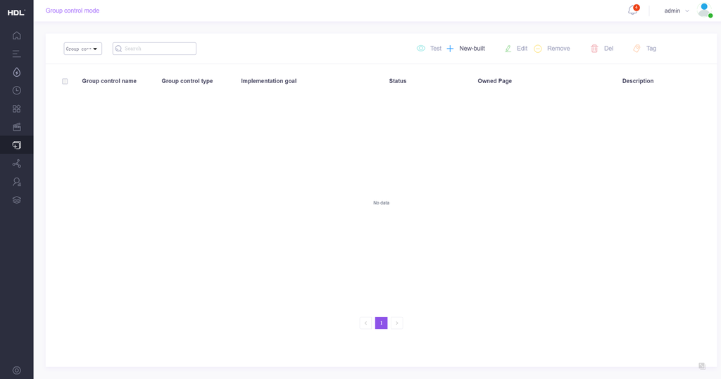Viewport: 721px width, 379px height.
Task: Open the notification bell
Action: point(632,11)
